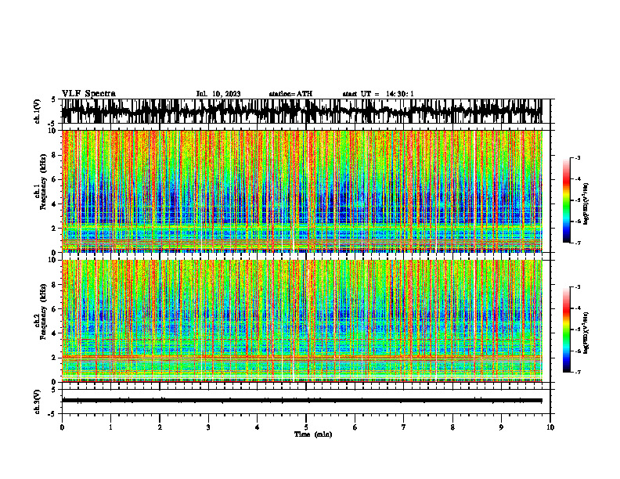Screen dimensions: 620x479
Task: Click time axis tick label "5"
Action: (x=306, y=427)
